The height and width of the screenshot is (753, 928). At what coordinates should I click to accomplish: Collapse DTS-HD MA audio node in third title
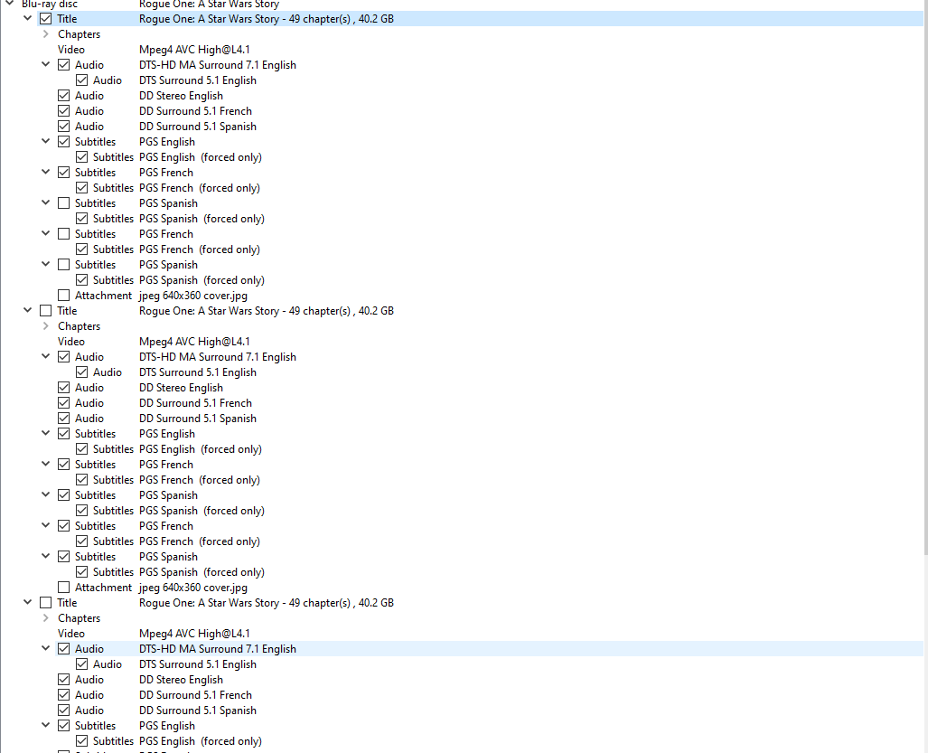[45, 648]
